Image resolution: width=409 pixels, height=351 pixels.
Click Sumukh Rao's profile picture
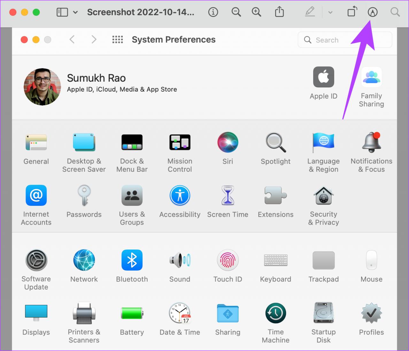(42, 87)
